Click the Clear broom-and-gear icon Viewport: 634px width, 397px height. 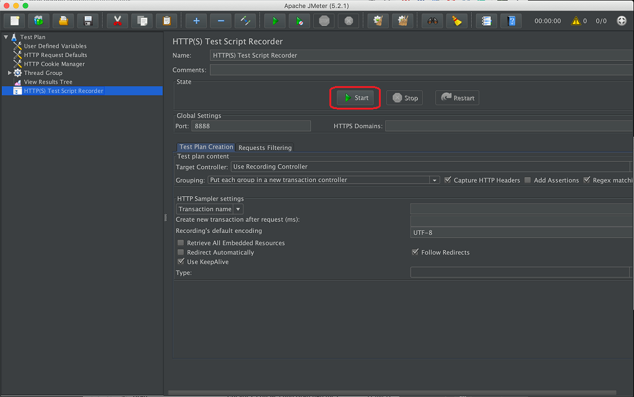(378, 21)
